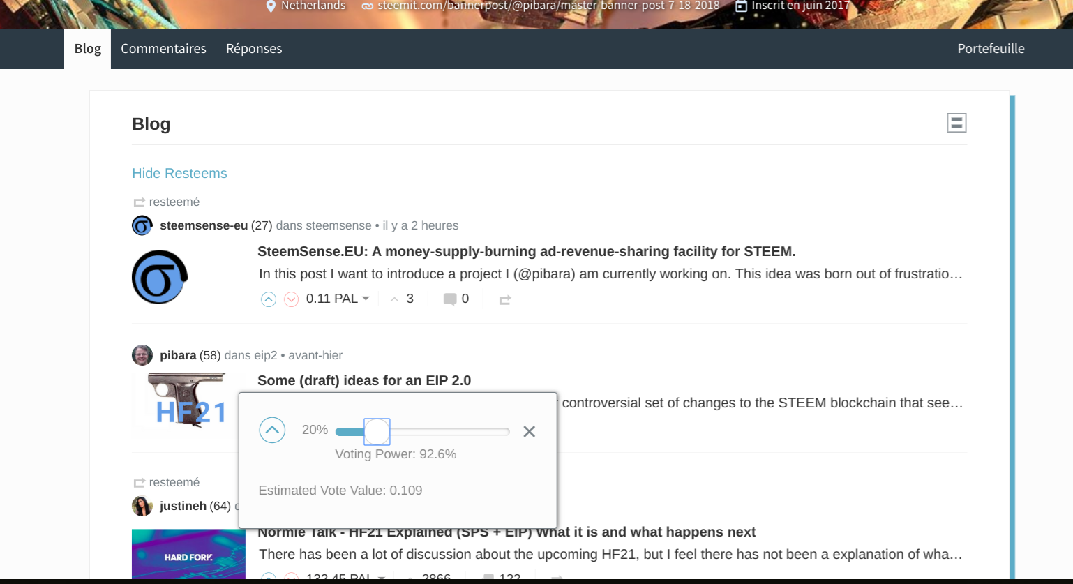Switch the blog layout using the layout icon
The height and width of the screenshot is (584, 1073).
tap(956, 123)
